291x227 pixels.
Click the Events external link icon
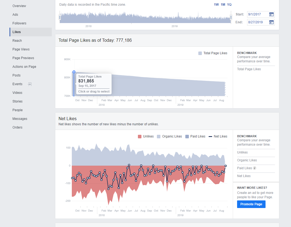(x=30, y=84)
